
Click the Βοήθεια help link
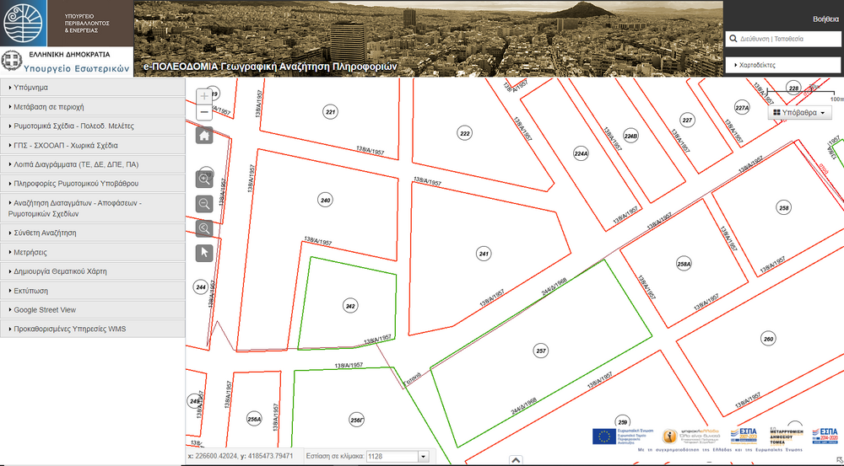[x=825, y=19]
